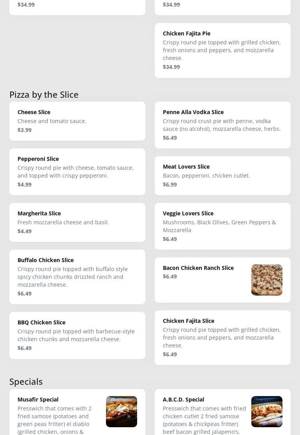Image resolution: width=300 pixels, height=435 pixels.
Task: Open the Musafir Special item title
Action: 38,399
